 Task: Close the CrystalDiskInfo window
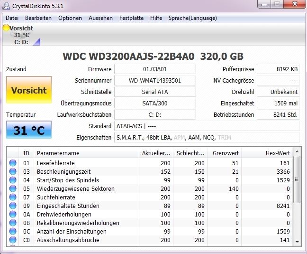click(295, 4)
